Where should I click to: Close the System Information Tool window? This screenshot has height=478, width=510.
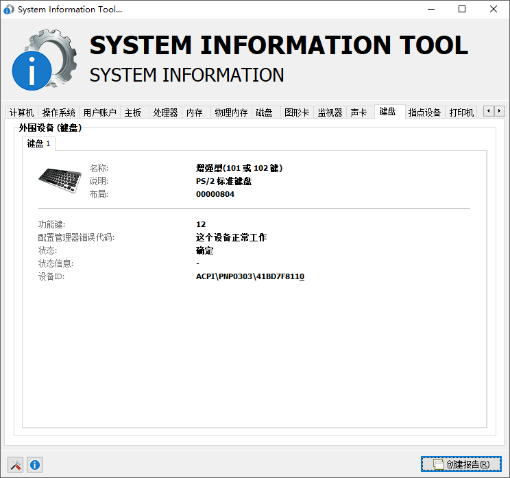[x=493, y=9]
